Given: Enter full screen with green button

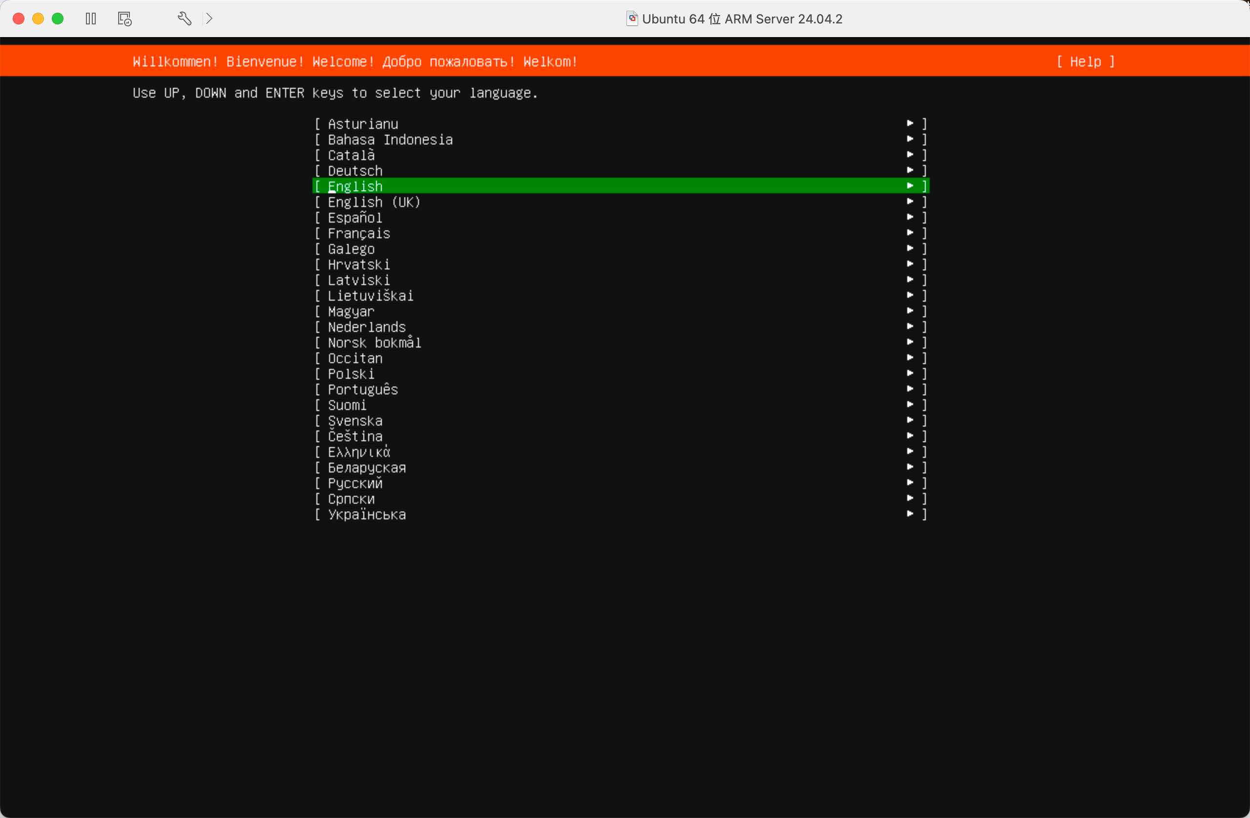Looking at the screenshot, I should (x=58, y=19).
